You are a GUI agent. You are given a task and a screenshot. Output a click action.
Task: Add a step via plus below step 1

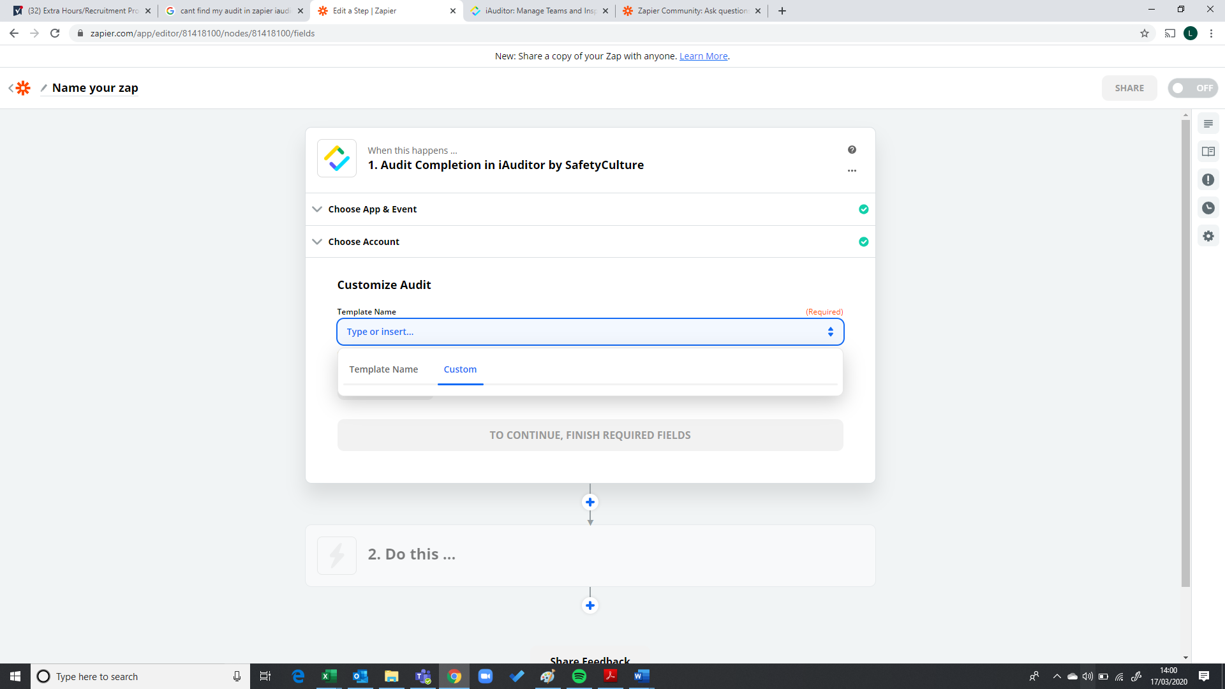point(590,502)
